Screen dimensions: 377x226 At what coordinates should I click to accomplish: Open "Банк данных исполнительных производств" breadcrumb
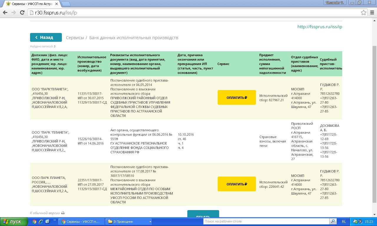[x=134, y=38]
